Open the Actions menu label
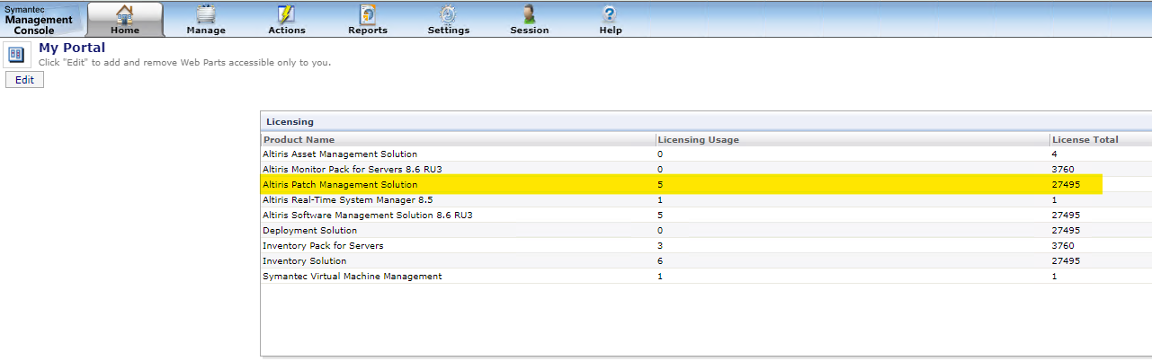1152x361 pixels. 287,31
